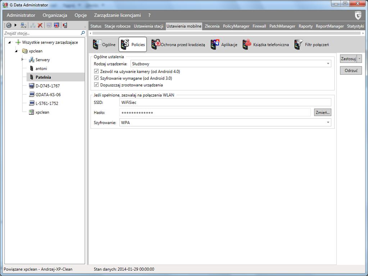
Task: Click the Odrzuć button
Action: pos(351,70)
